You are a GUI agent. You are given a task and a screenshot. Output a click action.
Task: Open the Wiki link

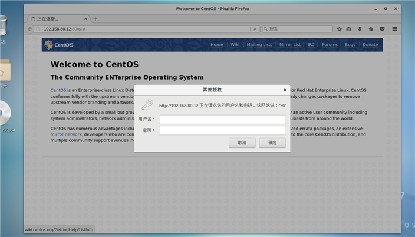click(x=235, y=44)
